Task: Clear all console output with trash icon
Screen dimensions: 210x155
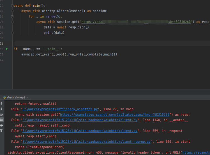Action: pos(2,130)
